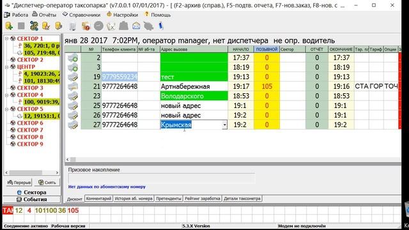Open the Работа menu
This screenshot has height=230, width=409.
pyautogui.click(x=17, y=15)
